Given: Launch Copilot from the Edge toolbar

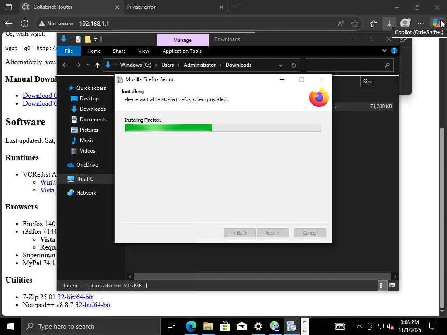Looking at the screenshot, I should (436, 24).
